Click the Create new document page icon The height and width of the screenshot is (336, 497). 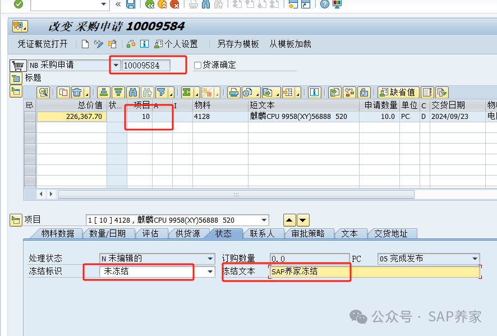[85, 44]
